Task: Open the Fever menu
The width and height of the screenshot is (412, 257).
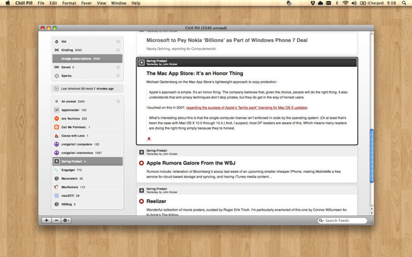Action: 87,3
